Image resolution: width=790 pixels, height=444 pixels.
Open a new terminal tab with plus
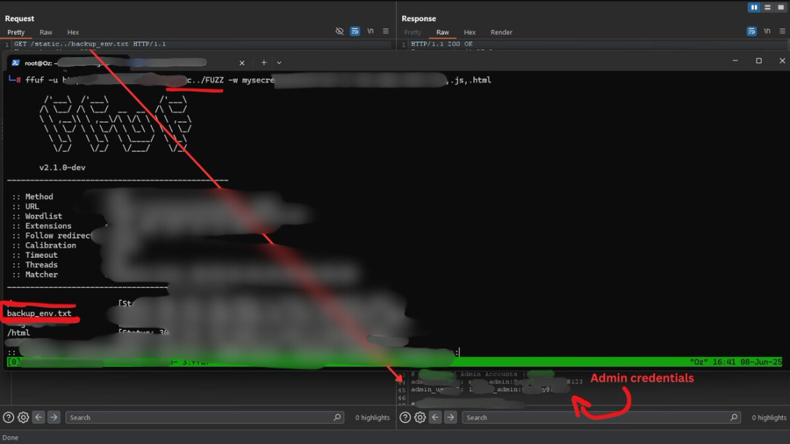click(x=263, y=63)
